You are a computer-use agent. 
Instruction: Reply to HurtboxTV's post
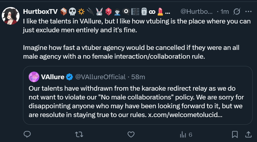pyautogui.click(x=27, y=134)
